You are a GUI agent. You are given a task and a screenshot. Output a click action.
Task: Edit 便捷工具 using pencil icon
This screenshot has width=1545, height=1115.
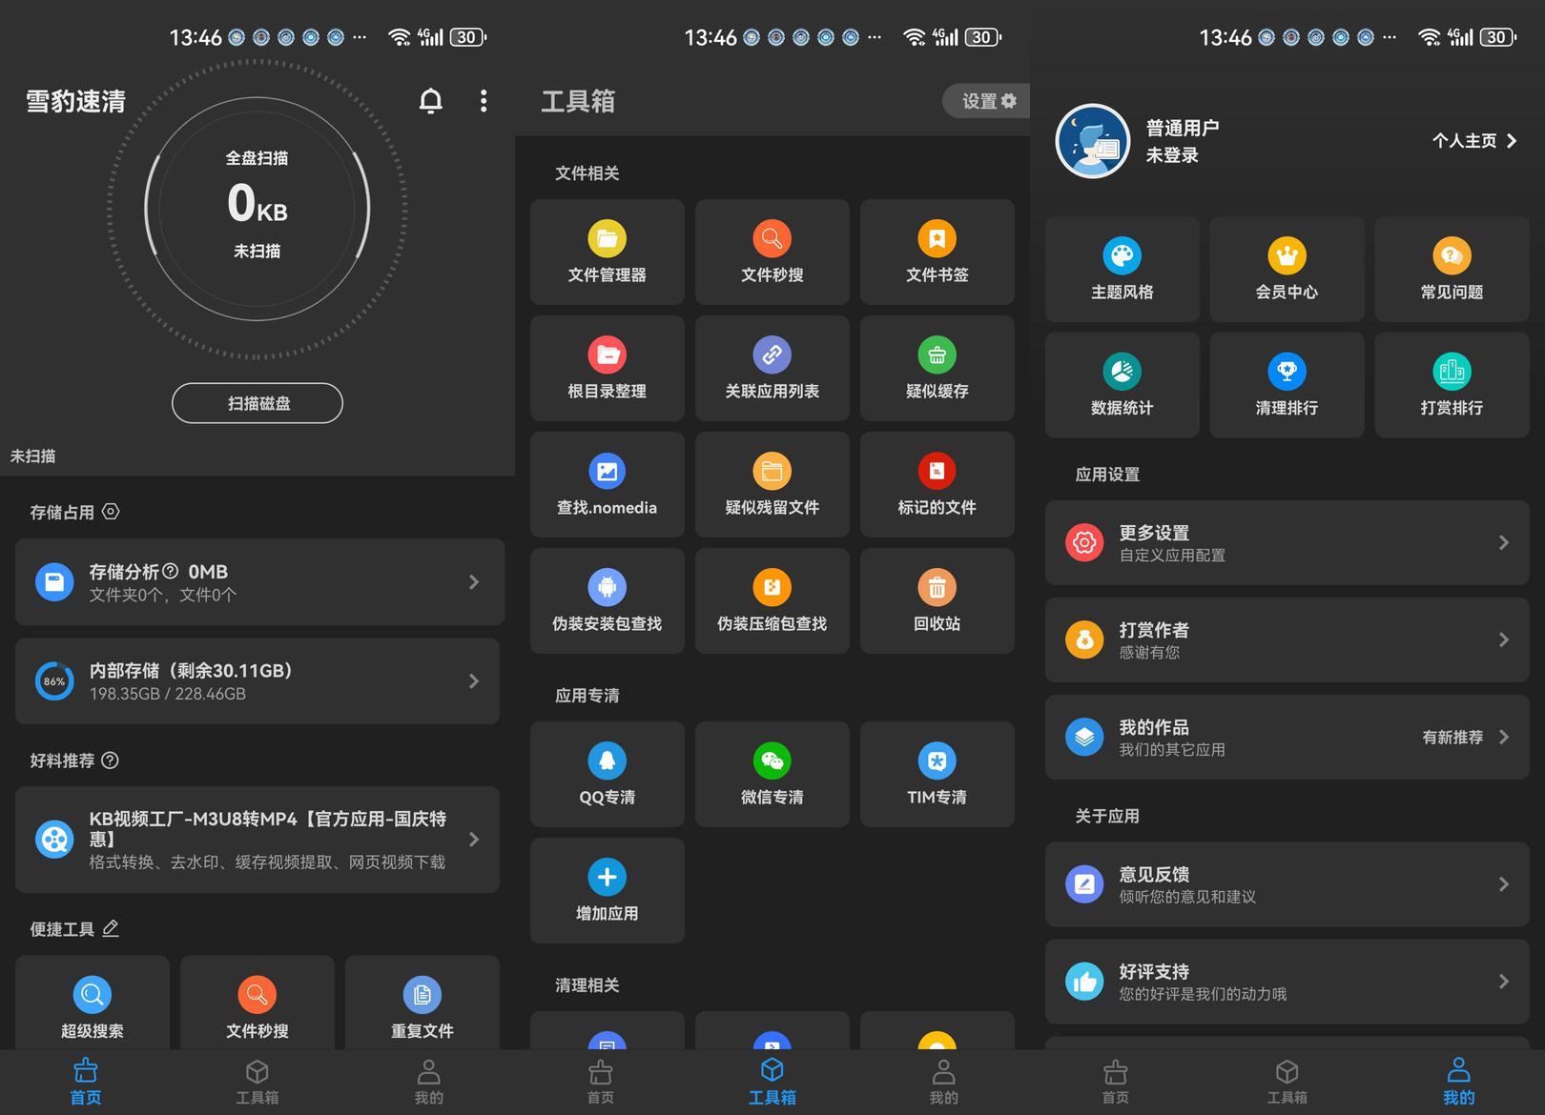(111, 928)
